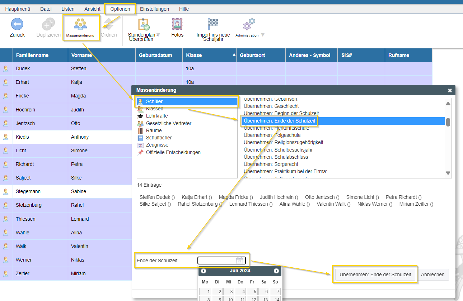Click the Abbrechen button
The width and height of the screenshot is (463, 301).
pos(432,274)
